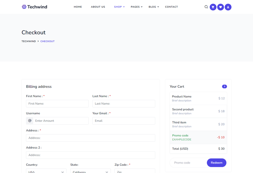This screenshot has width=253, height=173.
Task: Focus the Zip Code input field
Action: (x=135, y=171)
